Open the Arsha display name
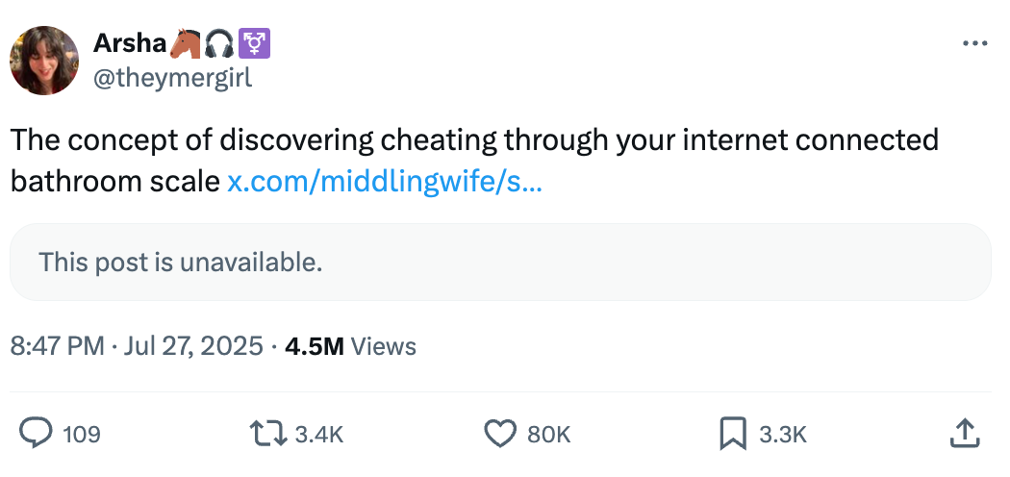 (x=130, y=44)
